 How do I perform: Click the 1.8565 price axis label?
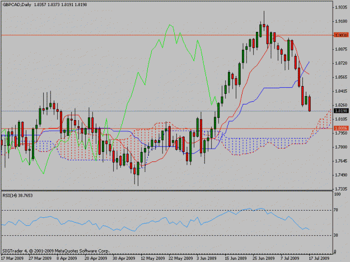coord(341,77)
